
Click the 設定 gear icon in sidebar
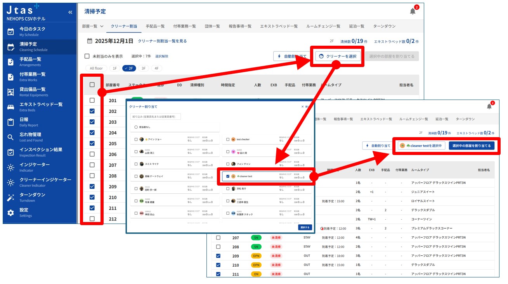pos(11,213)
